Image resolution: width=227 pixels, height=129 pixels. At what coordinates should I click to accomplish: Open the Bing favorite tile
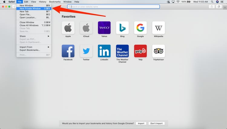[x=122, y=28]
